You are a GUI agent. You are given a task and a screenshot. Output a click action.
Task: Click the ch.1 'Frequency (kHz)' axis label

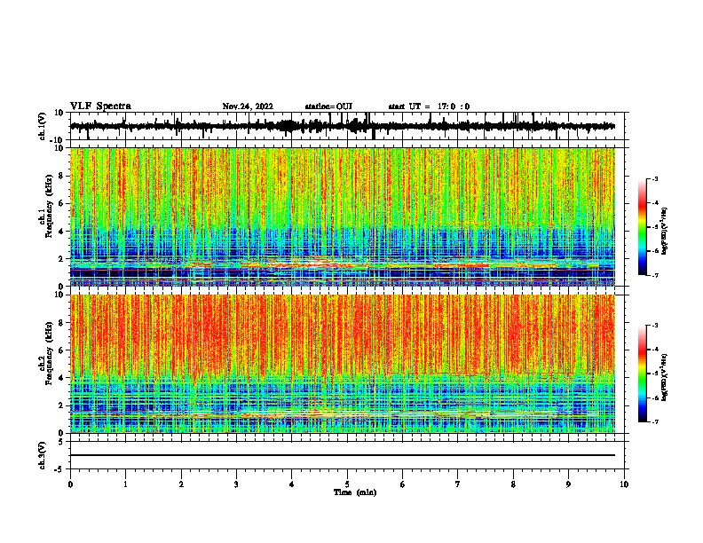point(49,206)
